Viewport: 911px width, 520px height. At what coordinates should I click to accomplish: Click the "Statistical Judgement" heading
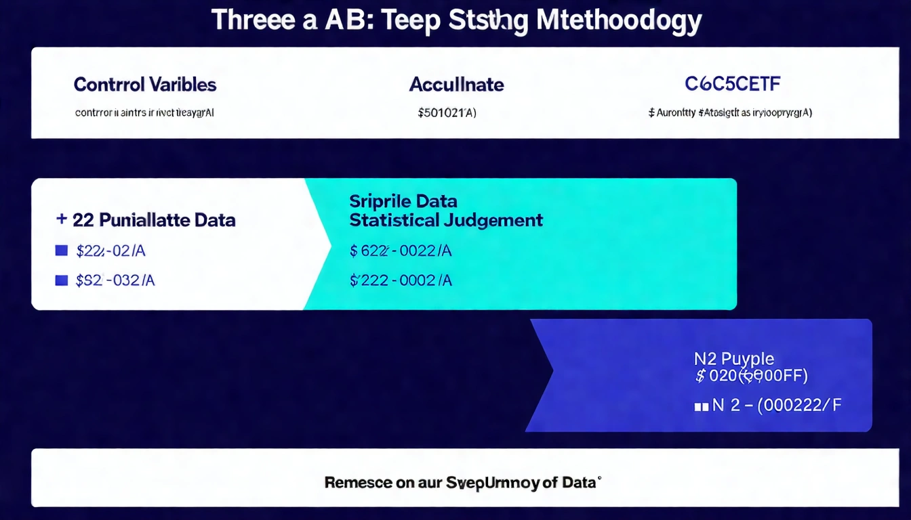[446, 220]
